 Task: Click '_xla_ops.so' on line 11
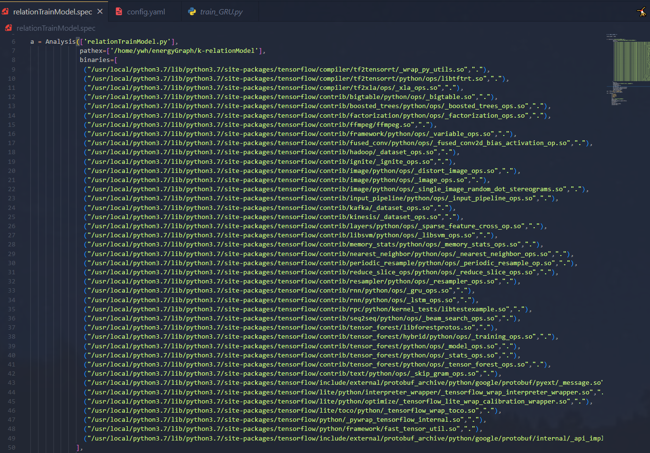click(x=417, y=87)
